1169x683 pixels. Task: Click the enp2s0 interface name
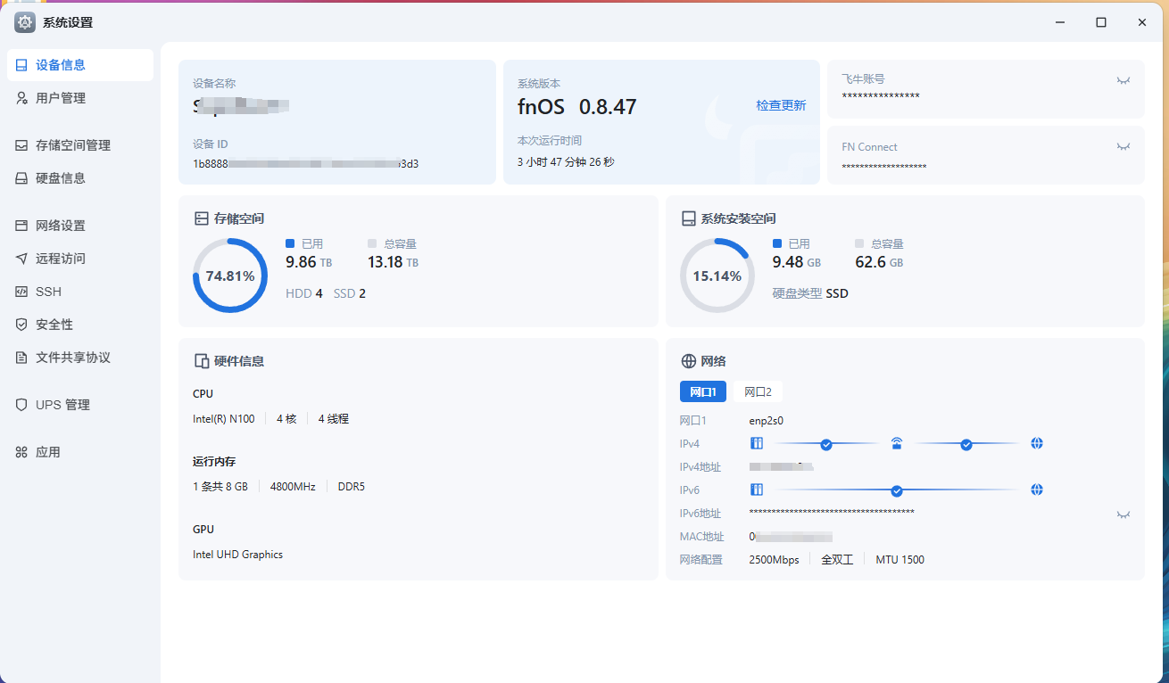(767, 421)
